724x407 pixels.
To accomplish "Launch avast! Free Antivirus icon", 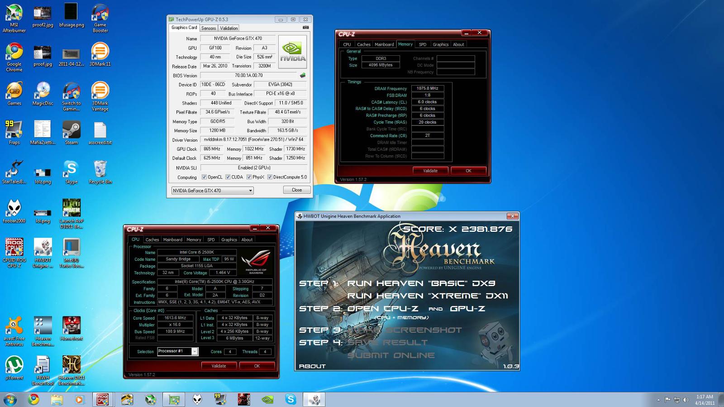I will [x=14, y=331].
